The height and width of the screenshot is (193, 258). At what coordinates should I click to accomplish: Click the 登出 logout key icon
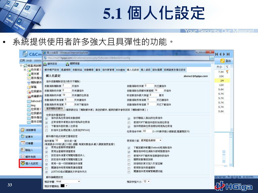tap(222, 61)
